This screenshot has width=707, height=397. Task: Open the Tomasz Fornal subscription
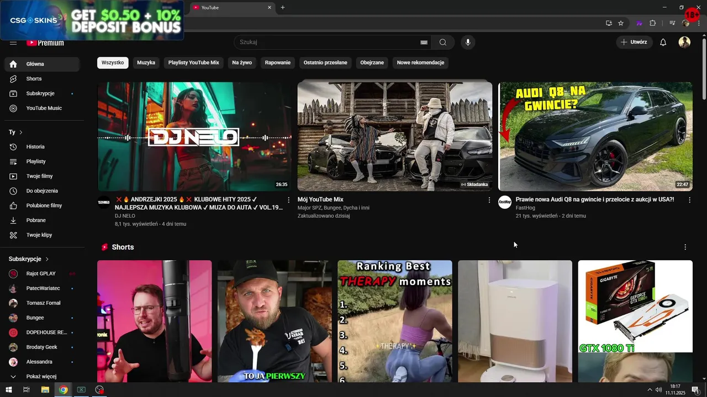tap(42, 303)
